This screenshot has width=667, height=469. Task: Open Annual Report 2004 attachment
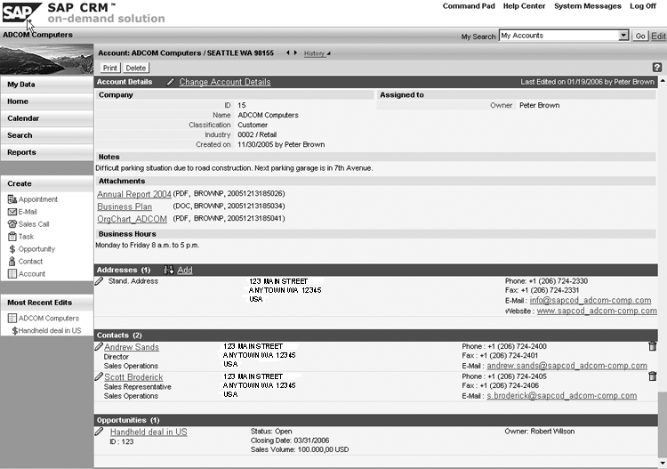coord(134,194)
